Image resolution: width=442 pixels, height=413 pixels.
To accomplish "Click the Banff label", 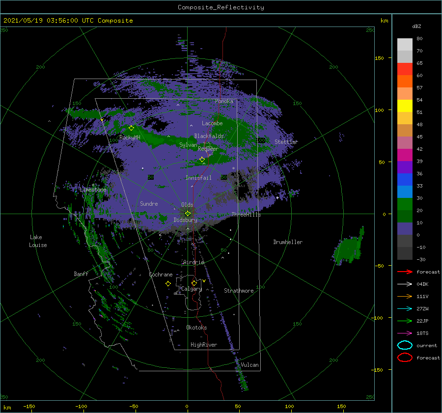I will click(x=81, y=274).
